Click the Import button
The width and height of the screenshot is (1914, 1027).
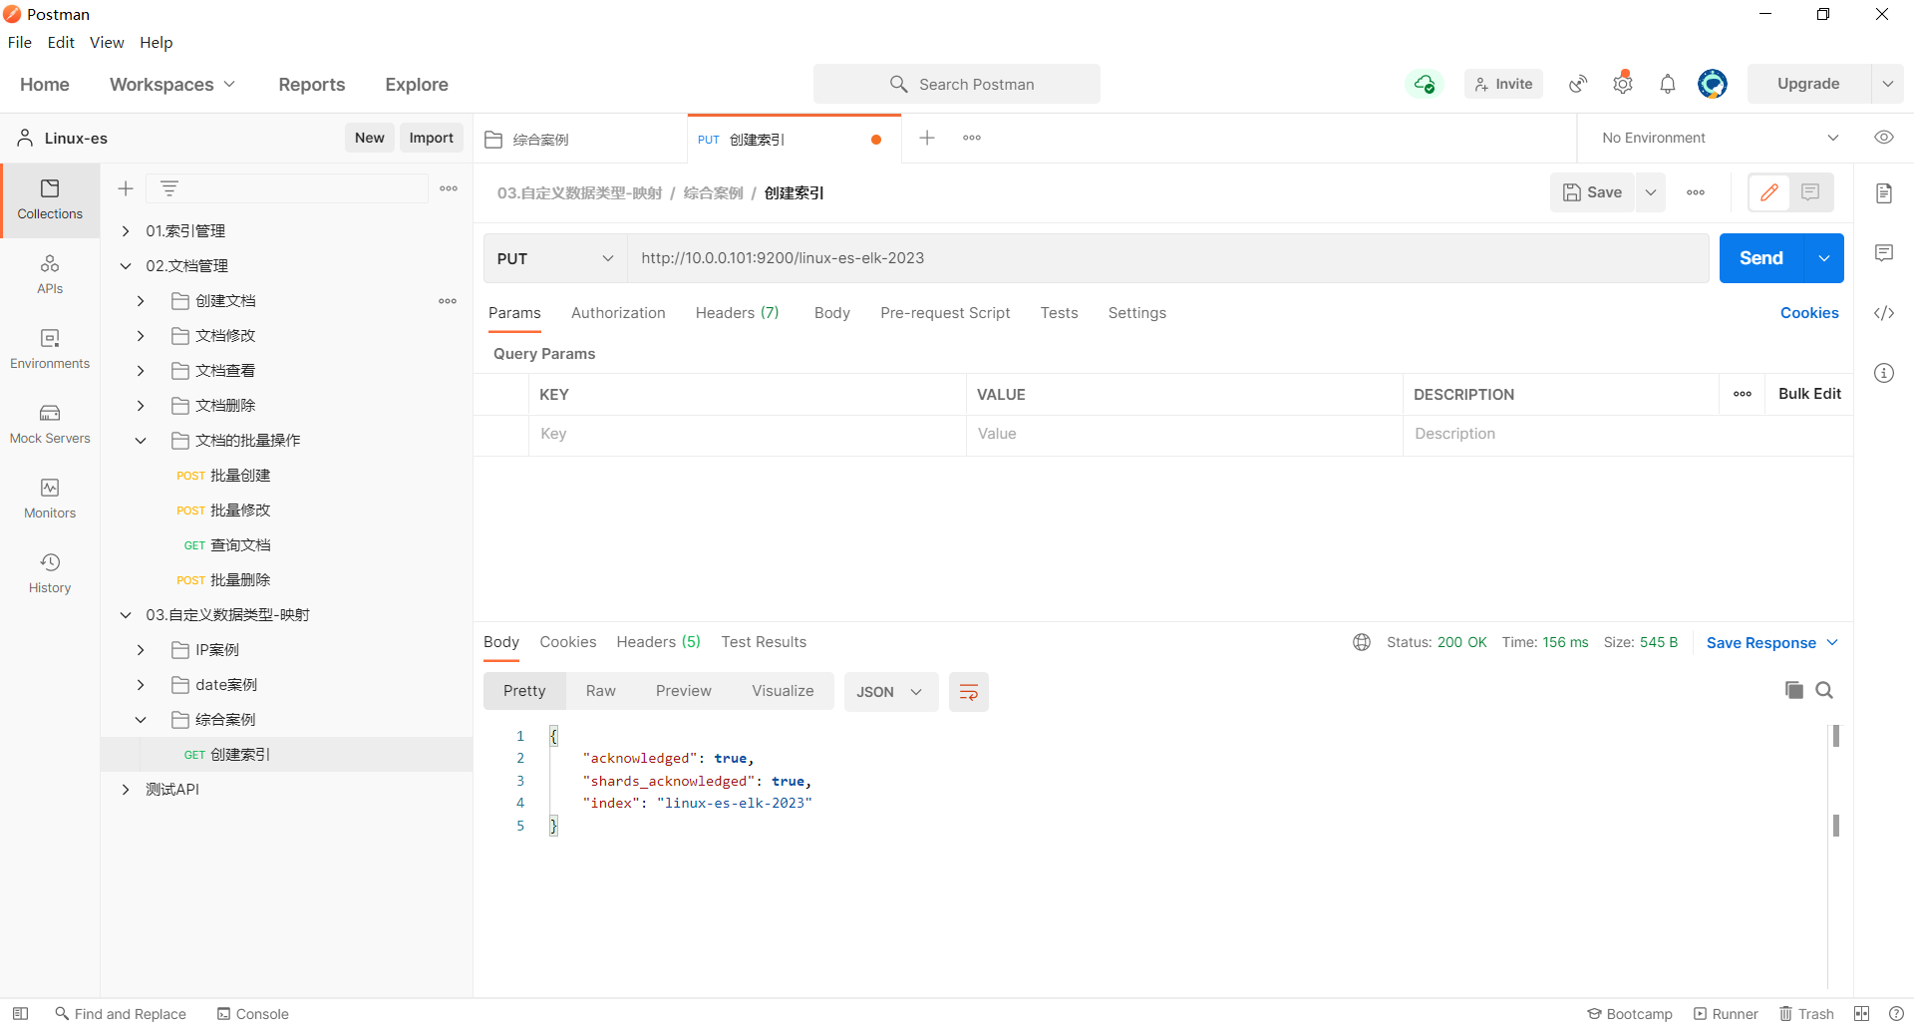coord(431,138)
